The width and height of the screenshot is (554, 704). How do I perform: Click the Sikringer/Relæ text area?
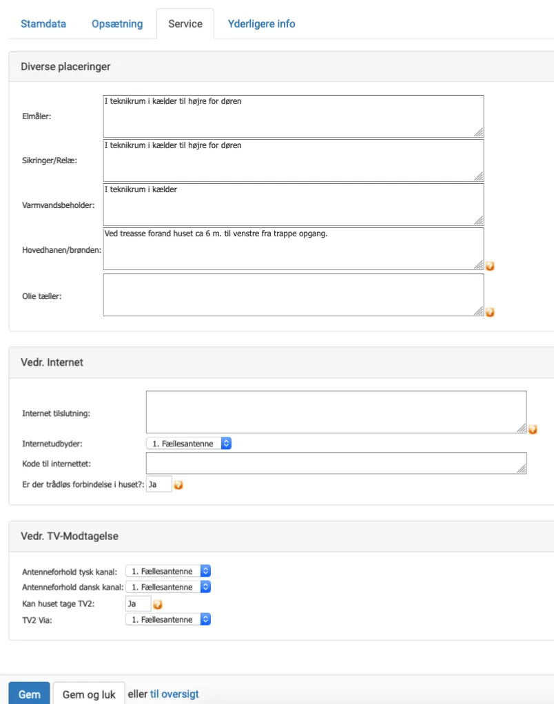[x=293, y=161]
